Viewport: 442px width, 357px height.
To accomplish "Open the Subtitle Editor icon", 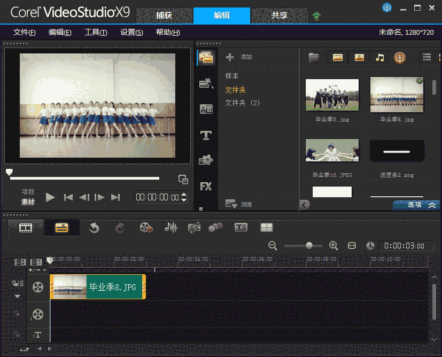I will point(241,227).
